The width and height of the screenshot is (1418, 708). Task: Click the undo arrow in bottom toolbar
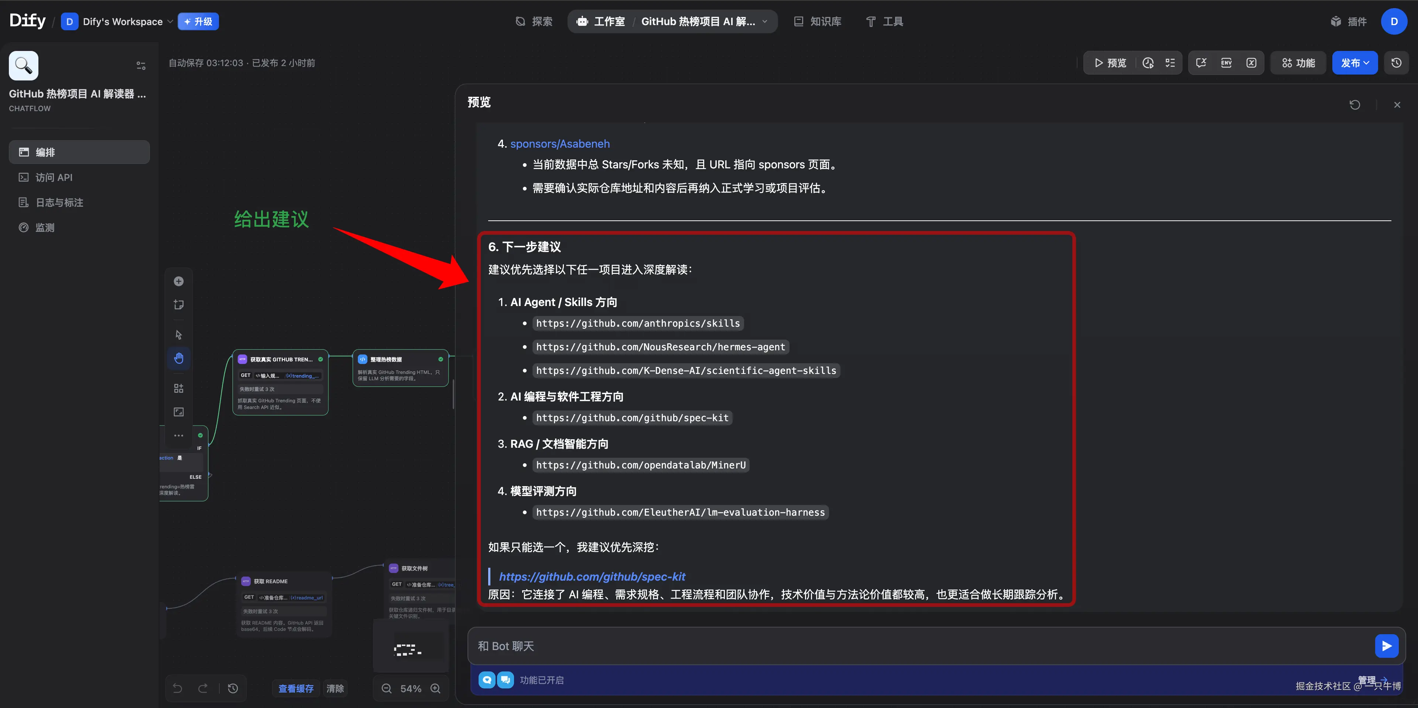point(177,688)
